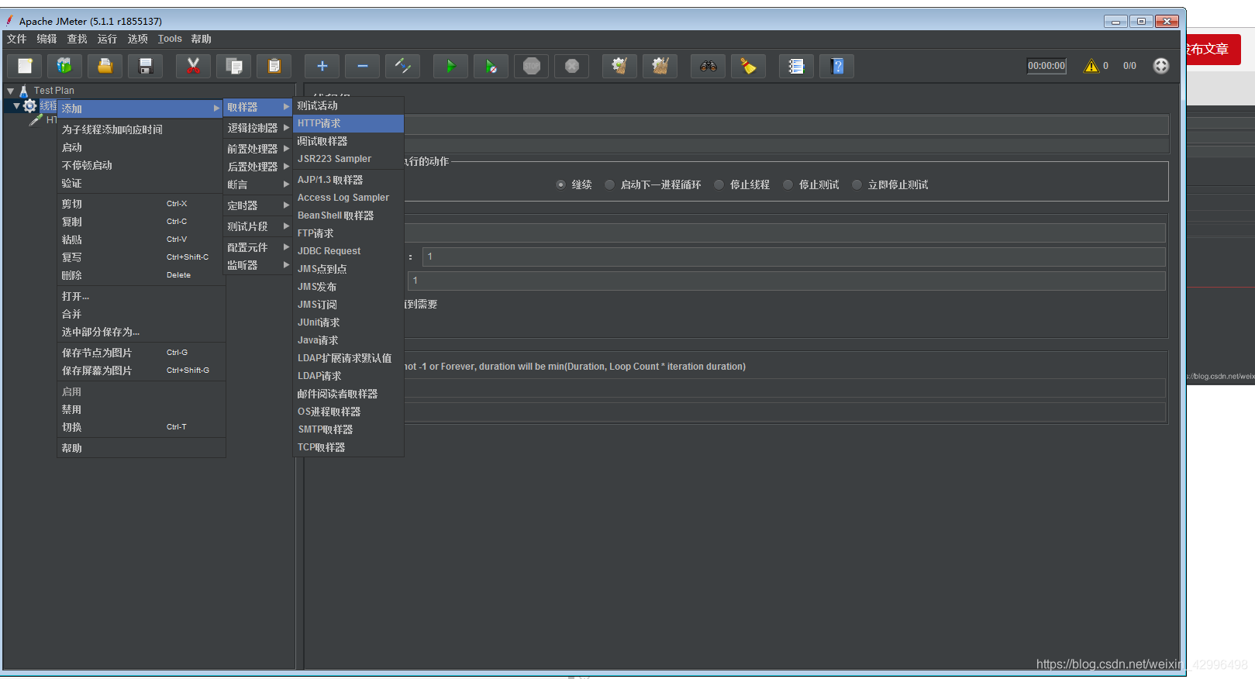This screenshot has width=1255, height=679.
Task: Click the Stop test icon
Action: (x=532, y=66)
